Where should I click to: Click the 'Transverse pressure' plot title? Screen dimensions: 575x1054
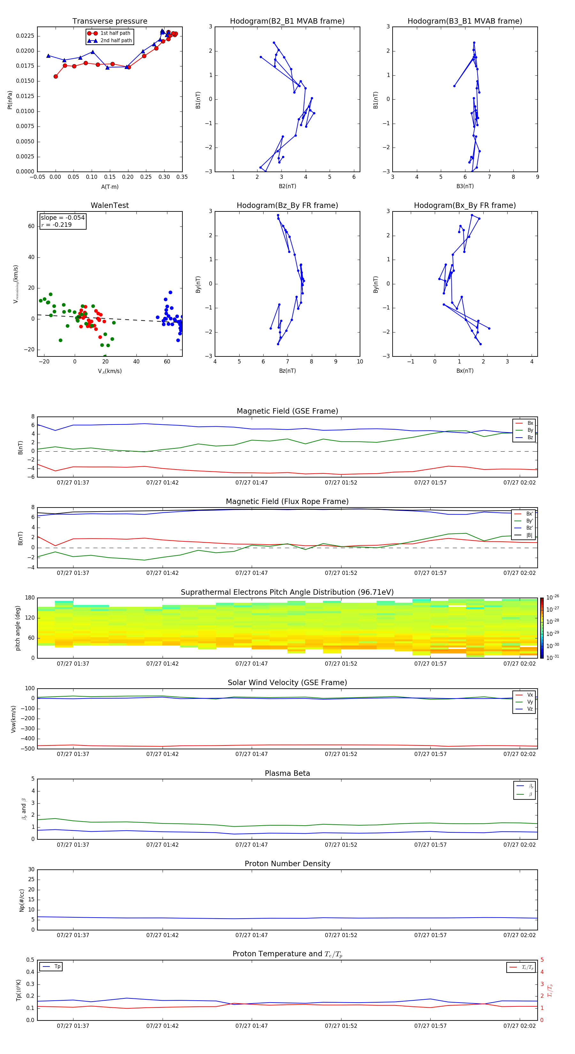[x=110, y=21]
